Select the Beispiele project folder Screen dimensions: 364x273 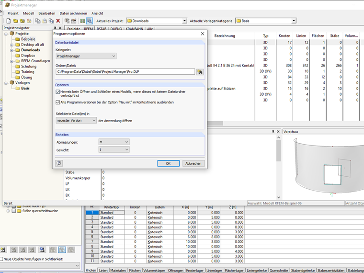[28, 39]
